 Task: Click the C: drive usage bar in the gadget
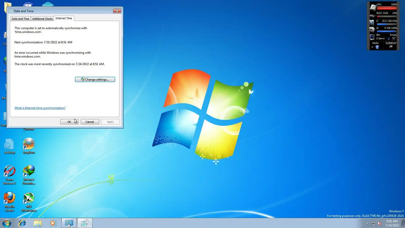387,24
